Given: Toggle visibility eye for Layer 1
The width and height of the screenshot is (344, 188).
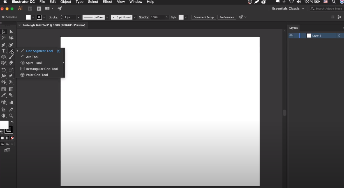Looking at the screenshot, I should (x=291, y=36).
